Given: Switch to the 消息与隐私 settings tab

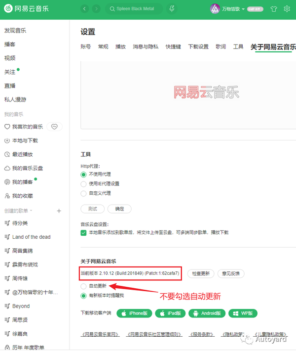Looking at the screenshot, I should 146,46.
